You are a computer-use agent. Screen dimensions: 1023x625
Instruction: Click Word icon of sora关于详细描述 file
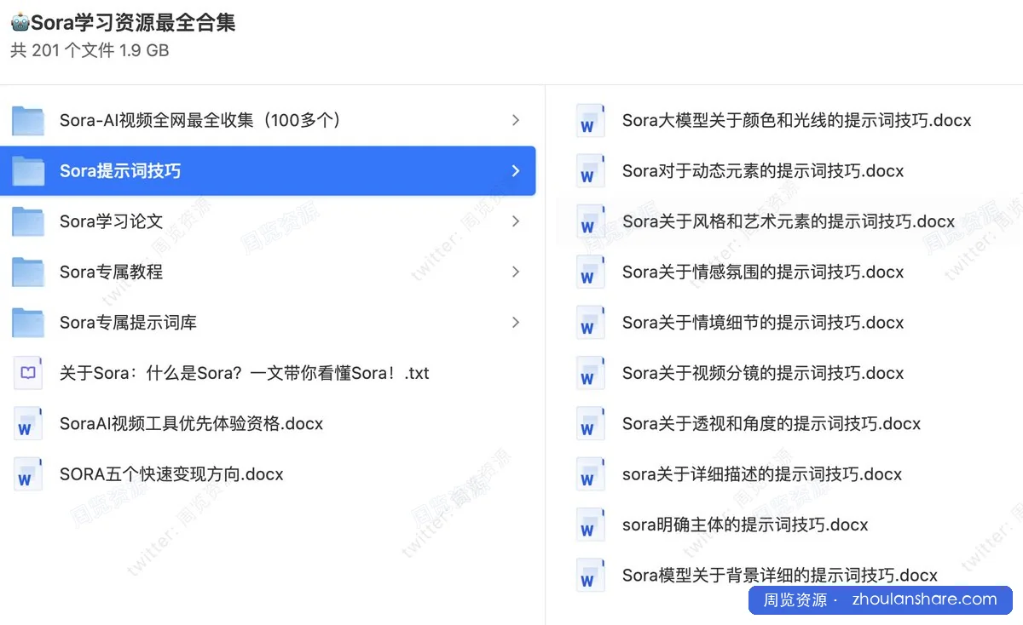click(x=590, y=474)
